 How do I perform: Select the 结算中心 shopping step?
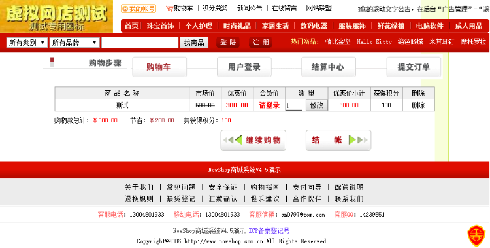tap(329, 67)
